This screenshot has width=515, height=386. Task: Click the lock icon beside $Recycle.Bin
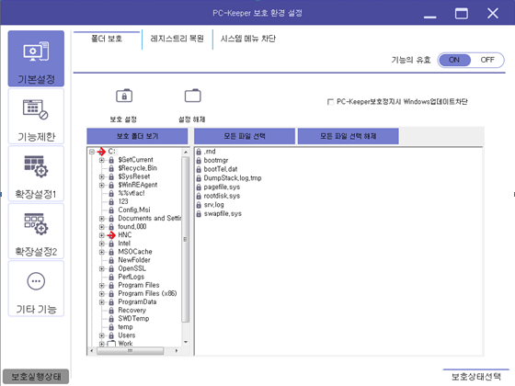click(x=111, y=168)
